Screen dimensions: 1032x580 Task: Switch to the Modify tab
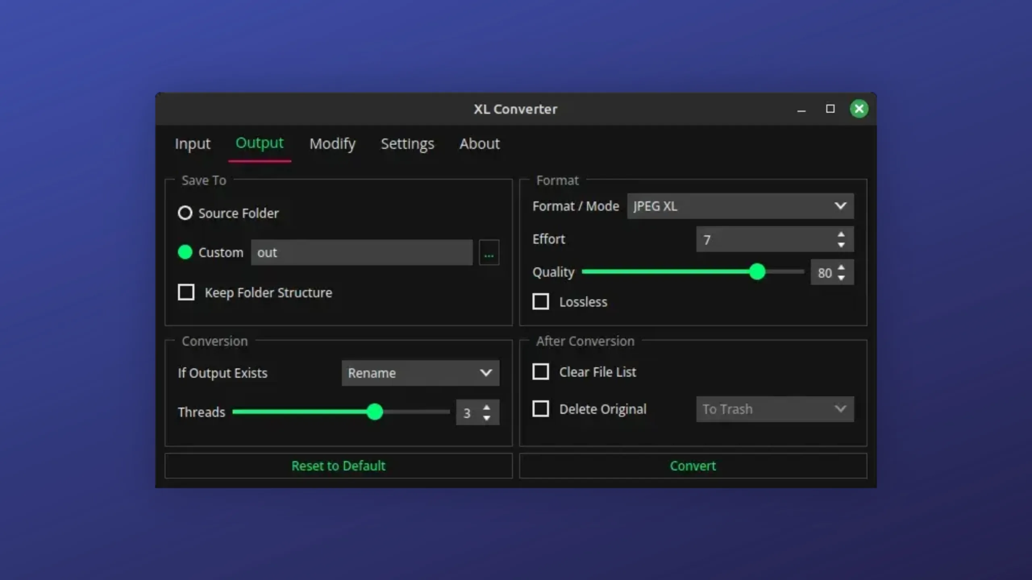pos(333,144)
